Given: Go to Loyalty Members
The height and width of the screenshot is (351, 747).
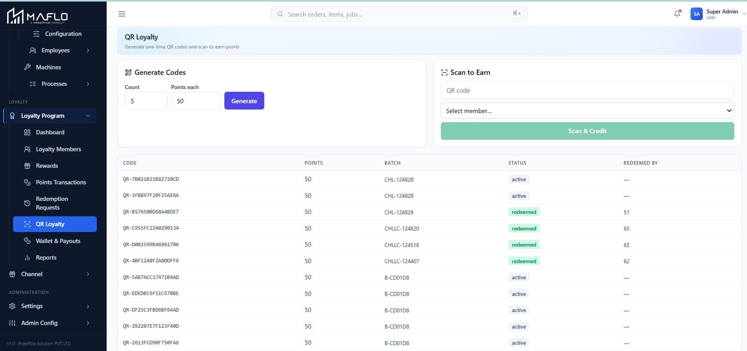Looking at the screenshot, I should 58,149.
